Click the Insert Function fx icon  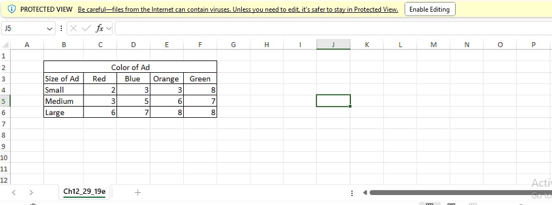tap(100, 28)
